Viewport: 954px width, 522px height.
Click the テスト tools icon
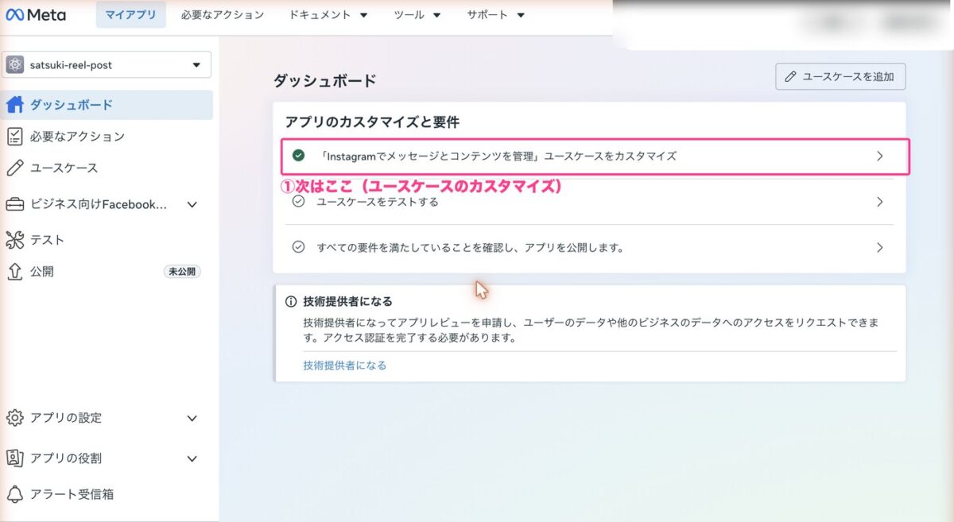click(14, 240)
